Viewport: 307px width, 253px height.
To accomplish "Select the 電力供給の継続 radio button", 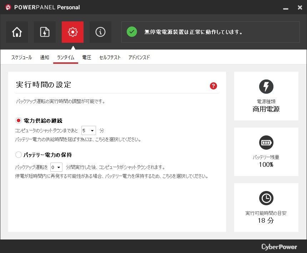I will point(19,120).
